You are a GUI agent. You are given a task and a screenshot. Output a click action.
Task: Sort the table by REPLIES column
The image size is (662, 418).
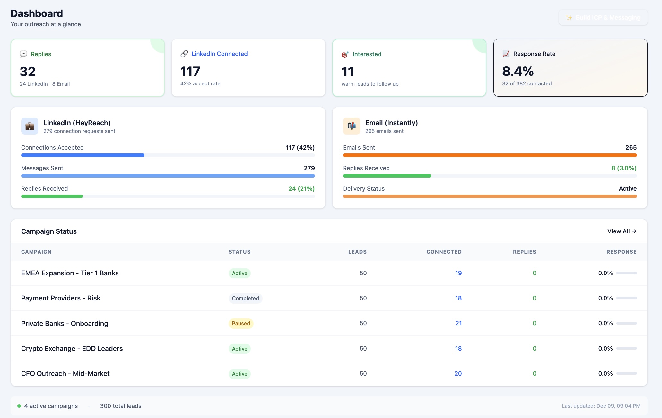click(525, 252)
